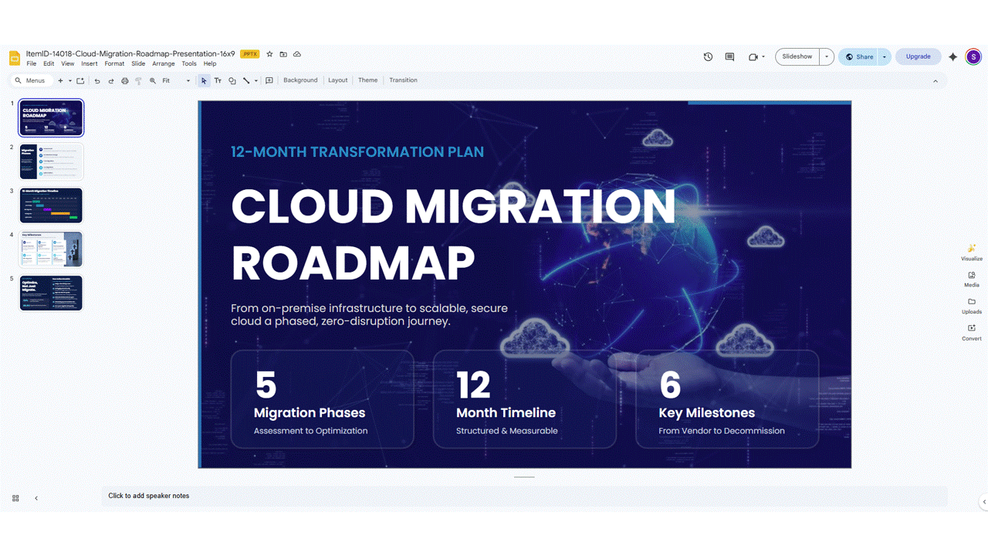This screenshot has width=988, height=556.
Task: Click the presentation file name title
Action: [x=130, y=54]
